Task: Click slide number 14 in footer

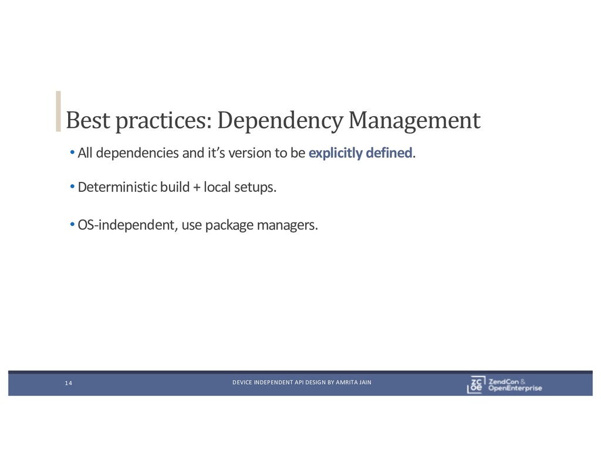Action: coord(68,383)
